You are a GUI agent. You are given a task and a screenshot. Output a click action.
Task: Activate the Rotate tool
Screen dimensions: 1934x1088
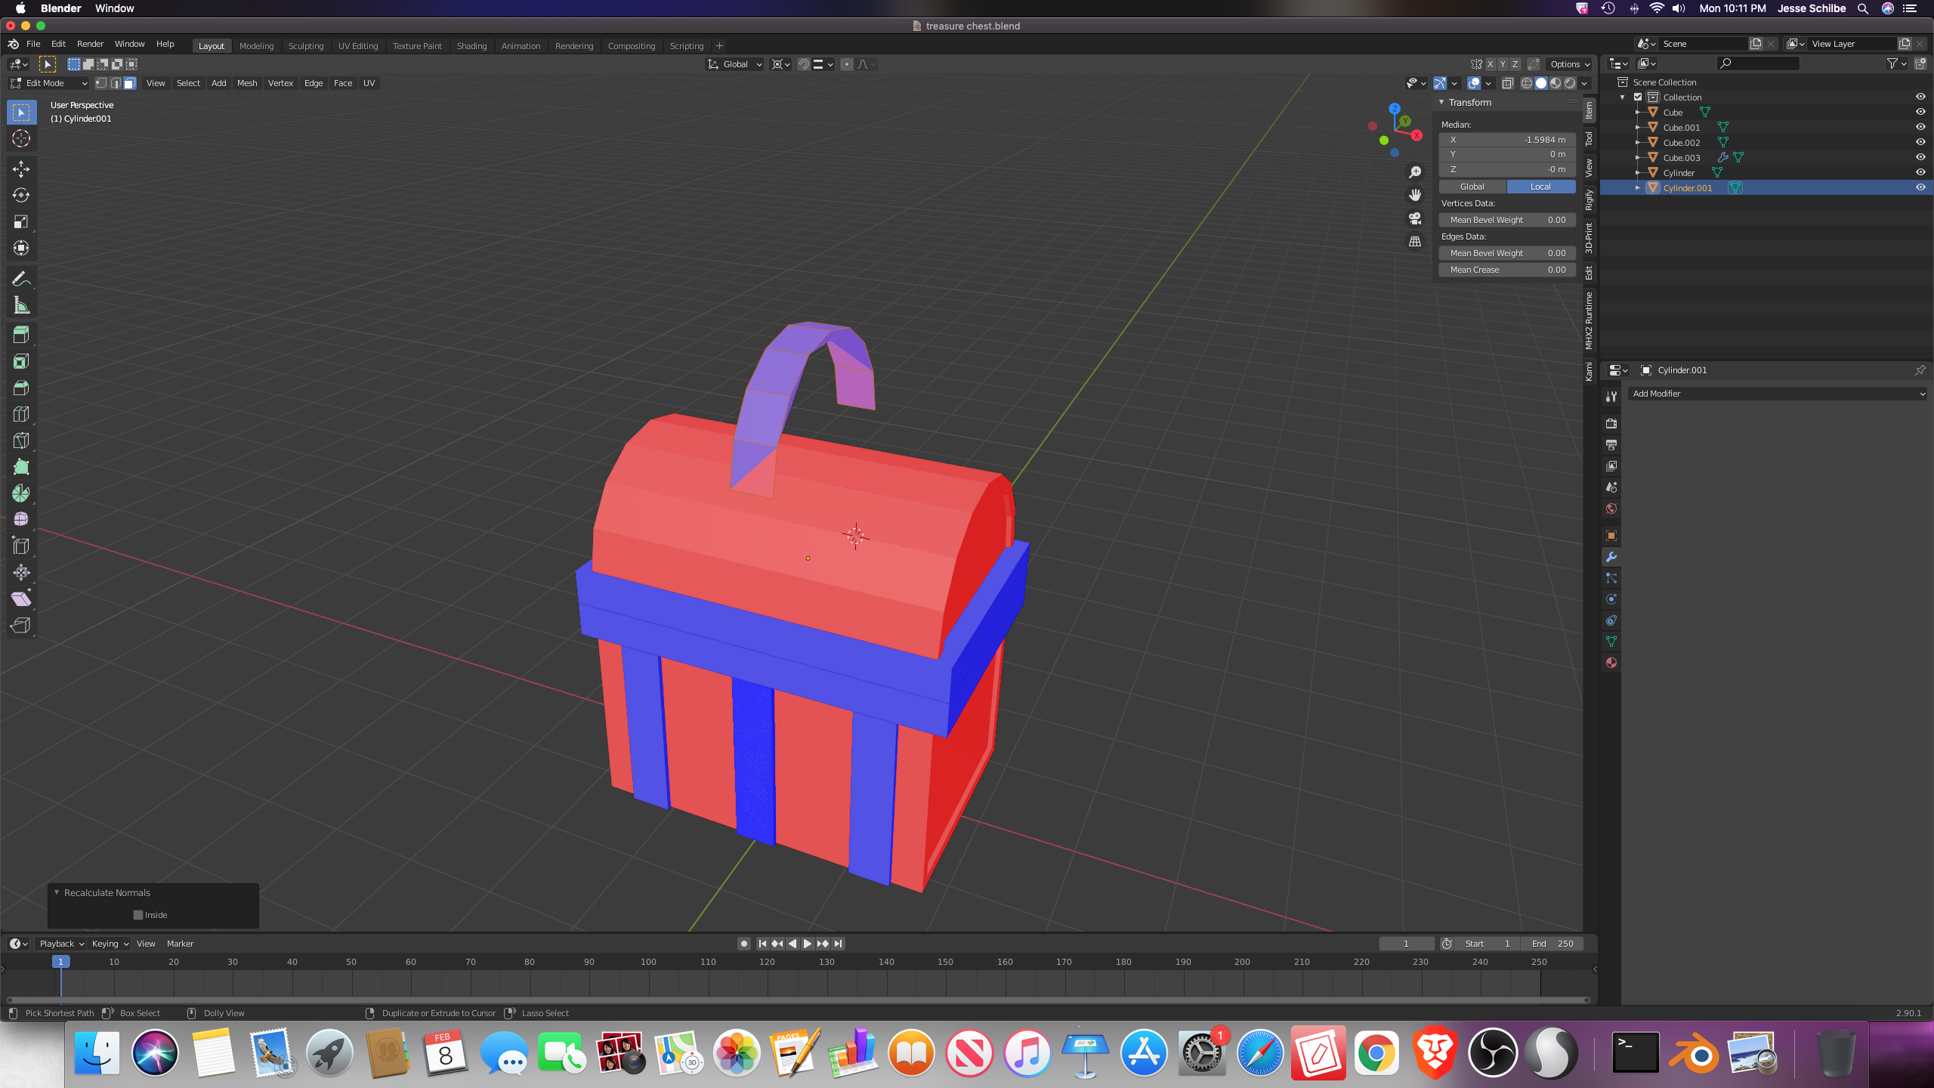click(21, 195)
